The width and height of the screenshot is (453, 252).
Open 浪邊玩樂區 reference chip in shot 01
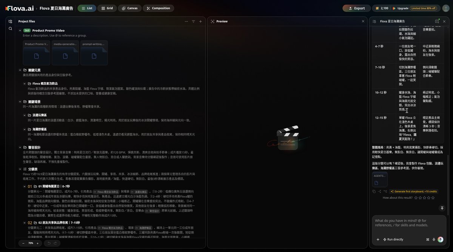pyautogui.click(x=139, y=192)
